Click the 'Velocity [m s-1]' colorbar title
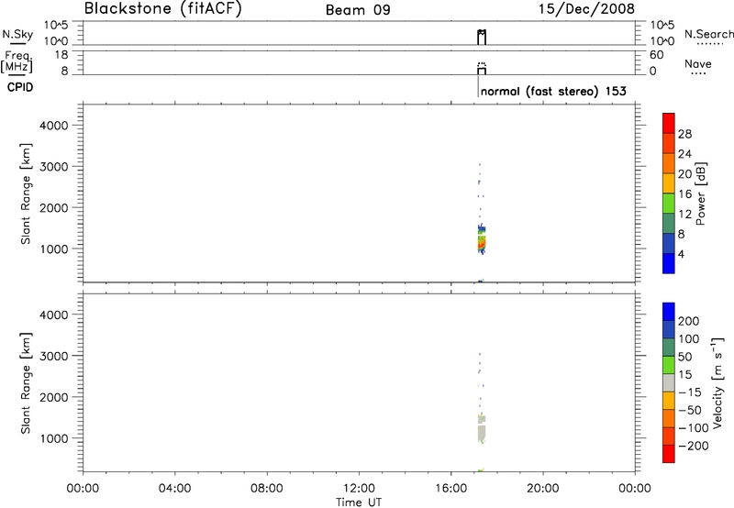734x508 pixels. click(717, 382)
